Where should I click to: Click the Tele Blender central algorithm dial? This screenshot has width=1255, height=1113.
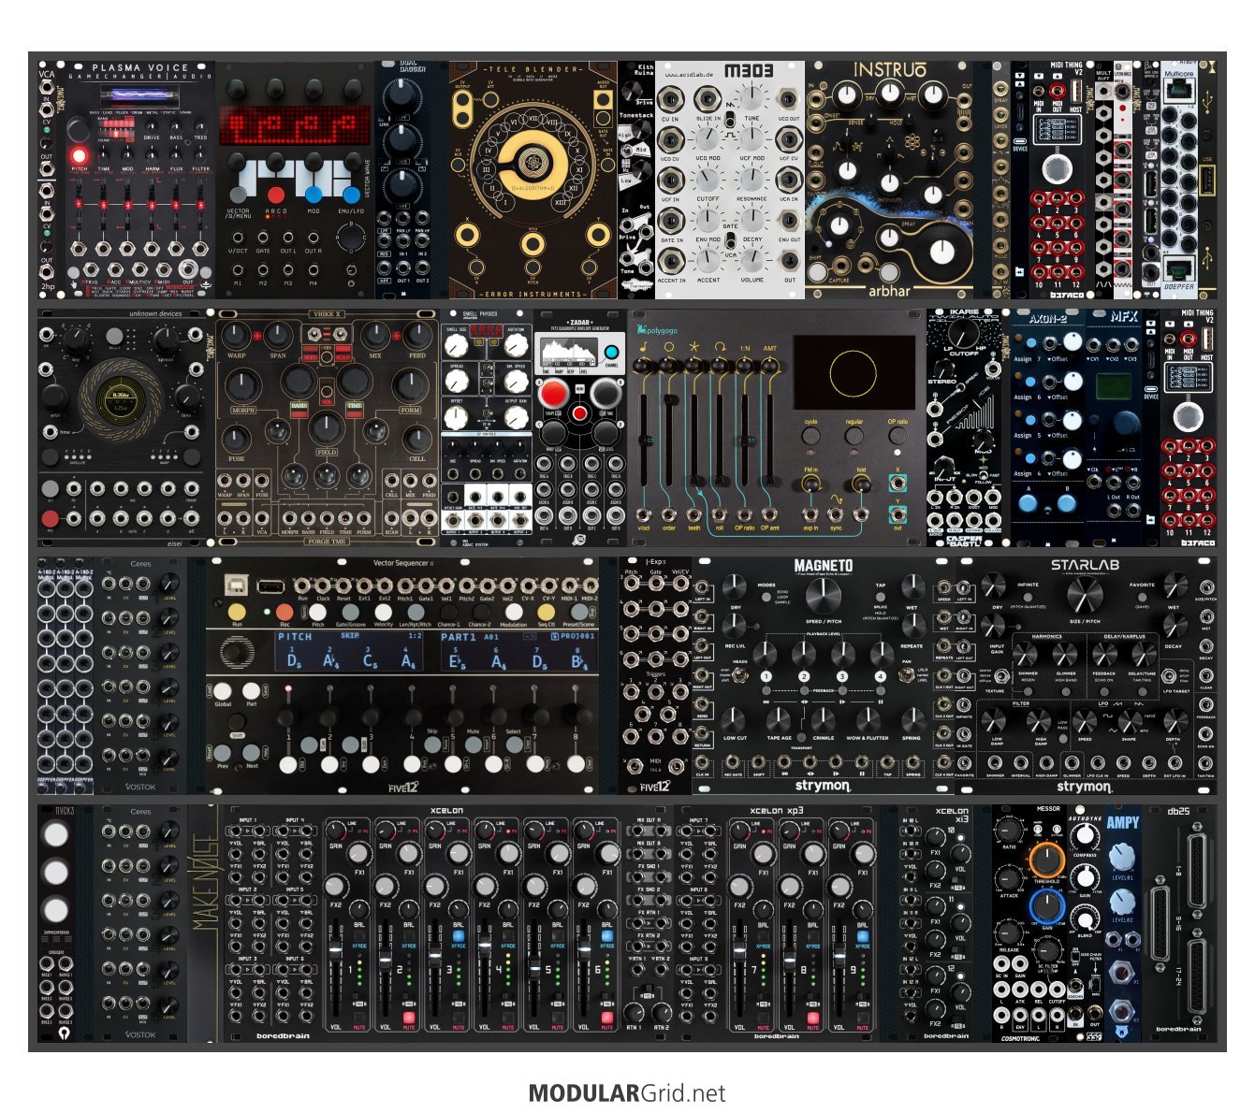tap(533, 163)
